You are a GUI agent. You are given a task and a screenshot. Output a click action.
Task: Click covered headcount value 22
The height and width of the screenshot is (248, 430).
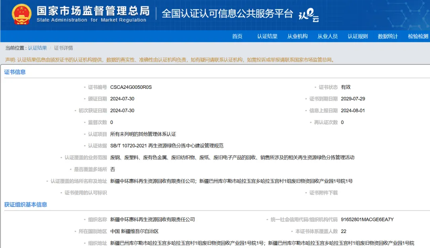coord(343,232)
